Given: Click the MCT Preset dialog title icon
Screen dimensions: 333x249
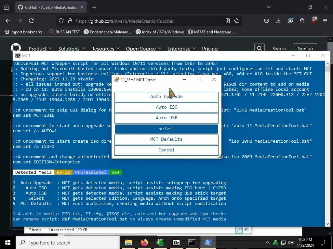Looking at the screenshot, I should click(117, 80).
